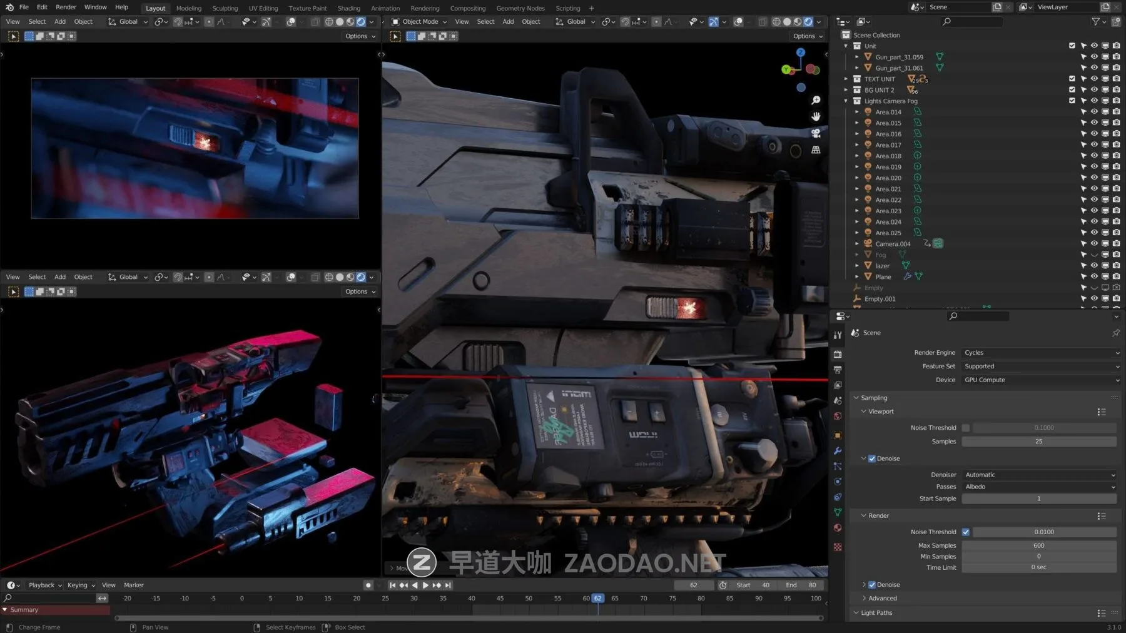The image size is (1126, 633).
Task: Click the pan hand icon in viewport
Action: click(x=816, y=116)
